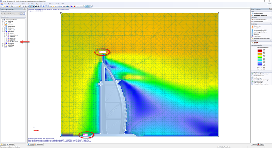272x148 pixels.
Task: Enable Werte unter Cursor anzeigen
Action: pyautogui.click(x=252, y=84)
